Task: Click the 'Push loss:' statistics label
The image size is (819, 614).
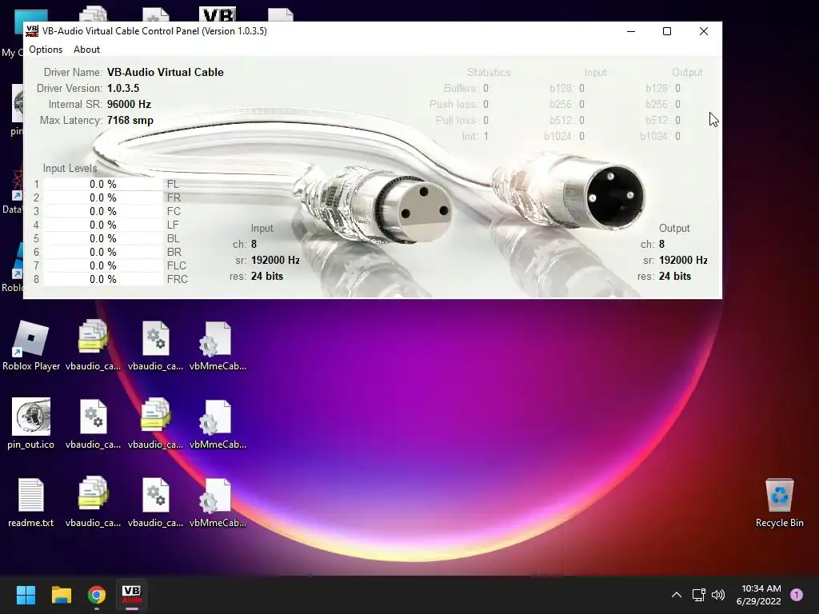Action: pyautogui.click(x=453, y=105)
